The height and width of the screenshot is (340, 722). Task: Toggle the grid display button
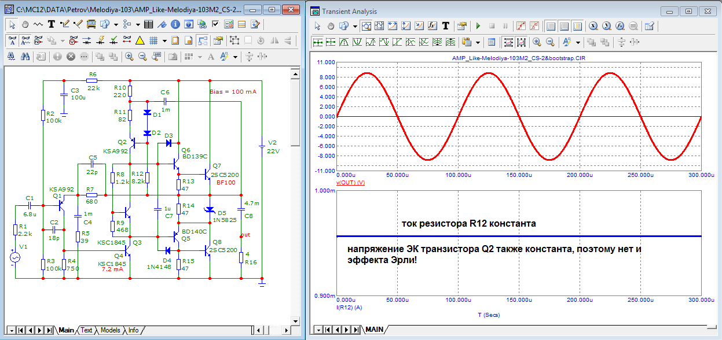[153, 40]
